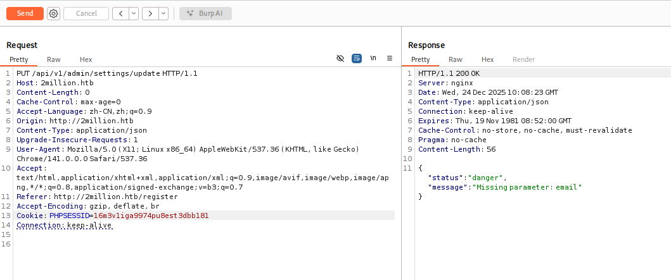Open the Response Hex tab
Viewport: 671px width, 280px height.
tap(487, 59)
